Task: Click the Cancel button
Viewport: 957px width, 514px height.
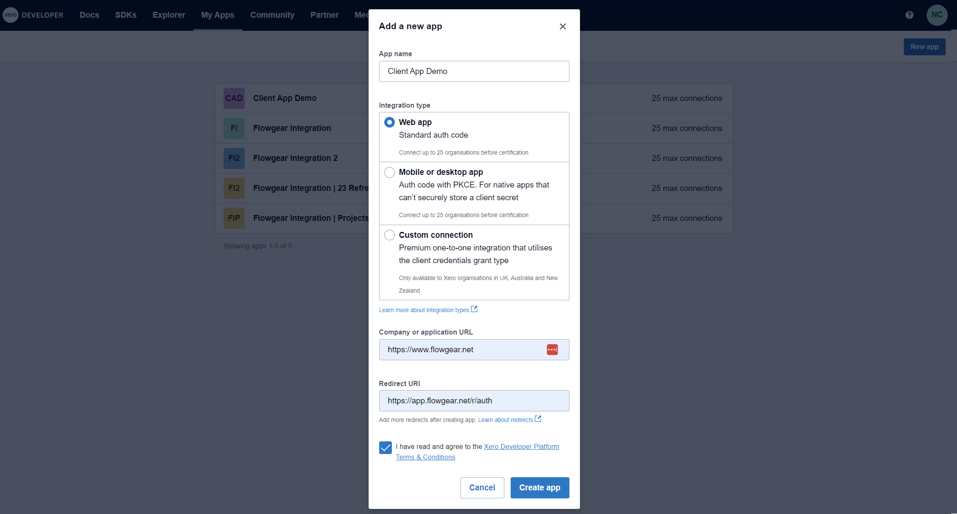Action: (x=482, y=488)
